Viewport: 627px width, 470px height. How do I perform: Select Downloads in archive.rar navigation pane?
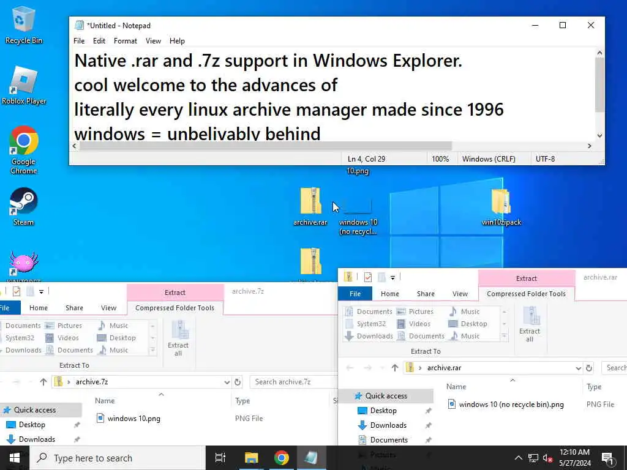pyautogui.click(x=388, y=425)
